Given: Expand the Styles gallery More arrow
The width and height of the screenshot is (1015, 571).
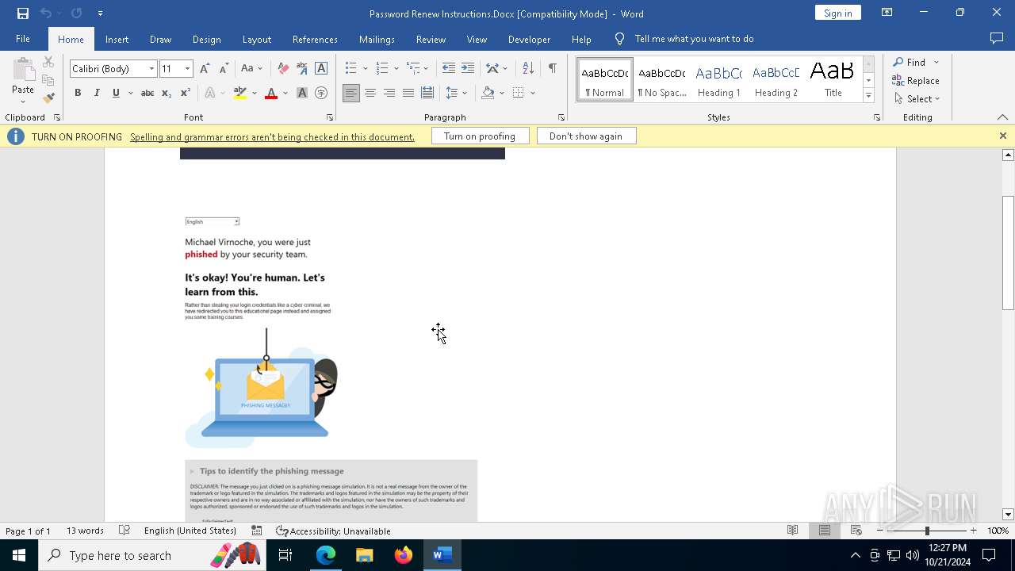Looking at the screenshot, I should click(868, 96).
